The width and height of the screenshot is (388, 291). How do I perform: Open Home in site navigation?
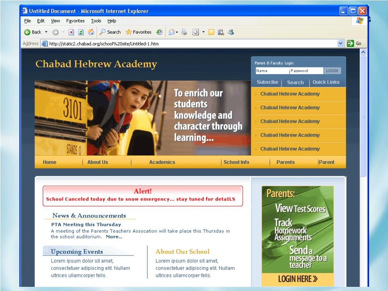coord(50,162)
